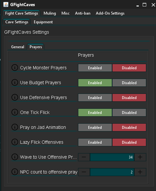Decrease Wave to Use Offensive value with minus

[x=84, y=157]
